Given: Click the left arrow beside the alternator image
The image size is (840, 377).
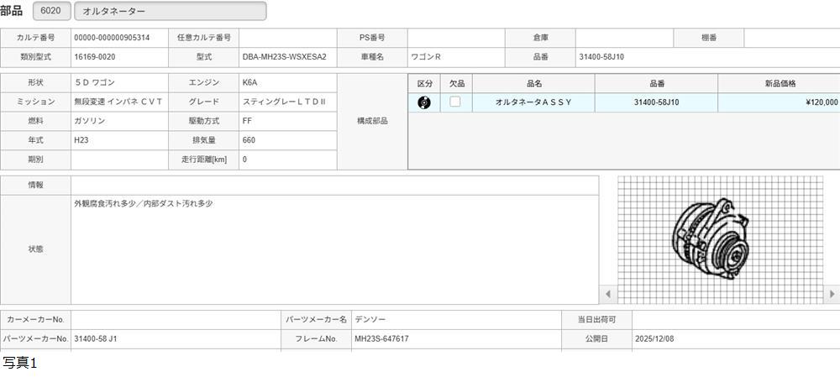Looking at the screenshot, I should (x=608, y=294).
